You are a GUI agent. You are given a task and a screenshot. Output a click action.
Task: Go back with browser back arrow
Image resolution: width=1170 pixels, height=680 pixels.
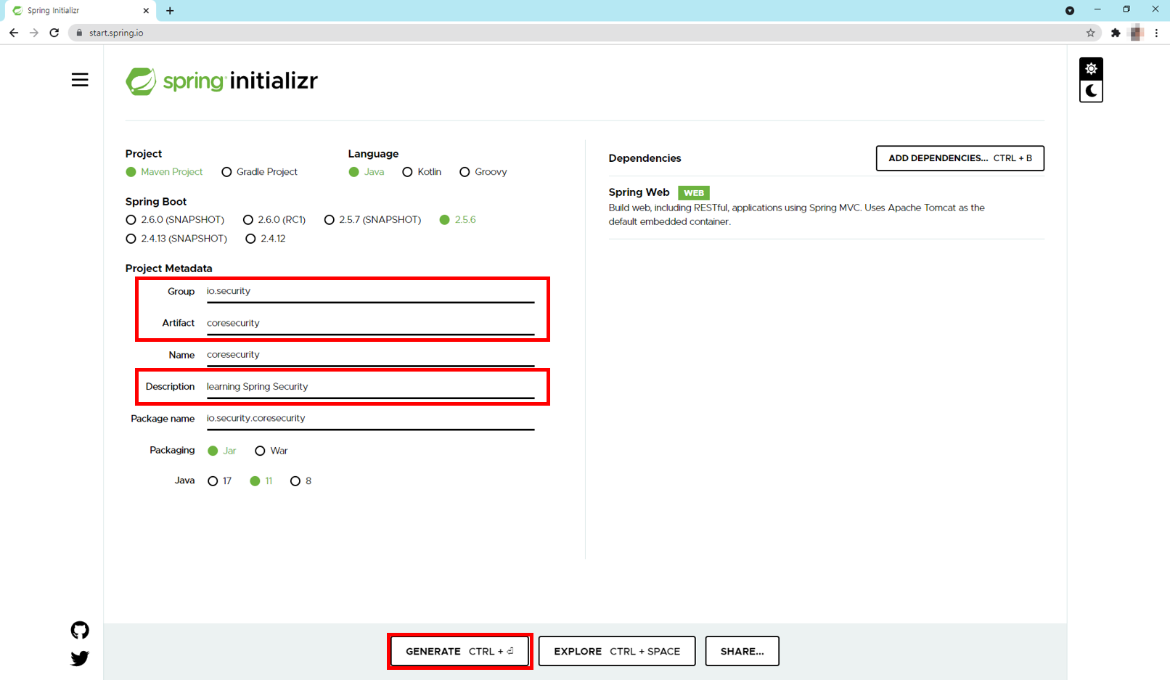coord(14,33)
